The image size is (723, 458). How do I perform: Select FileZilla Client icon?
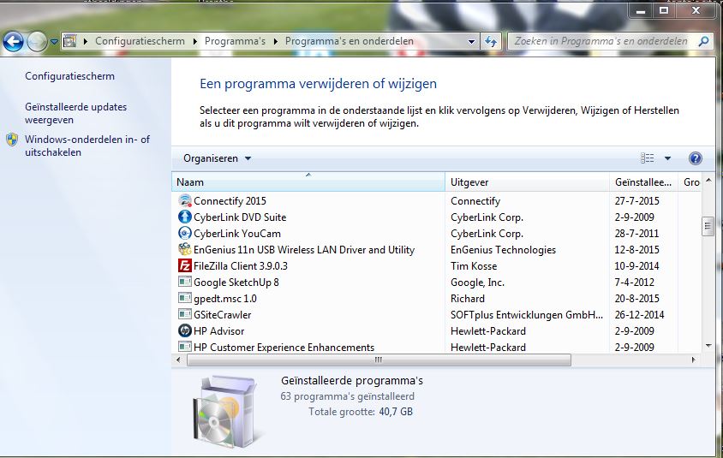pos(185,266)
